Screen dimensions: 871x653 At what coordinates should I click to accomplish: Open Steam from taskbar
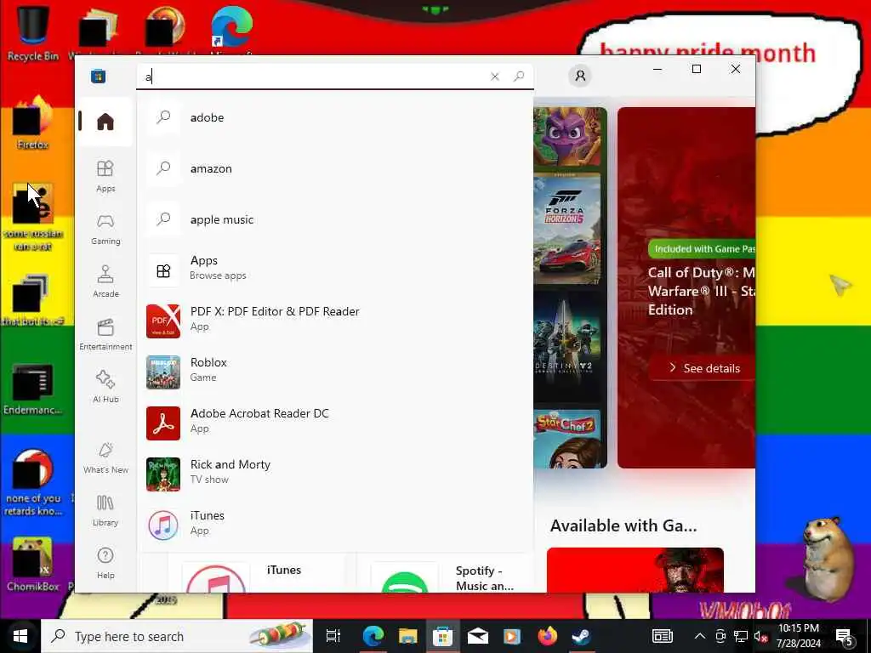pos(581,636)
